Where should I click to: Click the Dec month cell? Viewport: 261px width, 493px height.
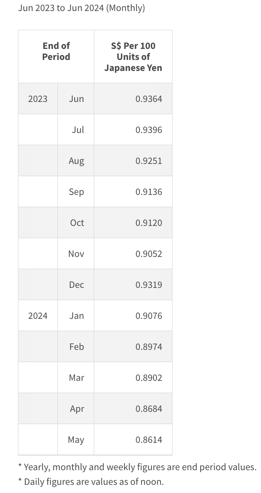pos(76,285)
